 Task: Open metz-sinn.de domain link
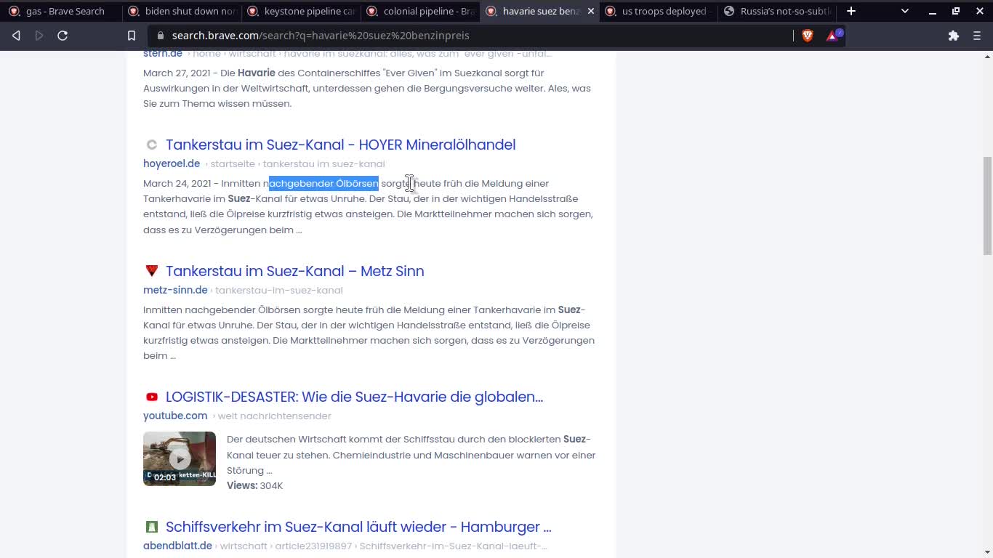pyautogui.click(x=175, y=290)
